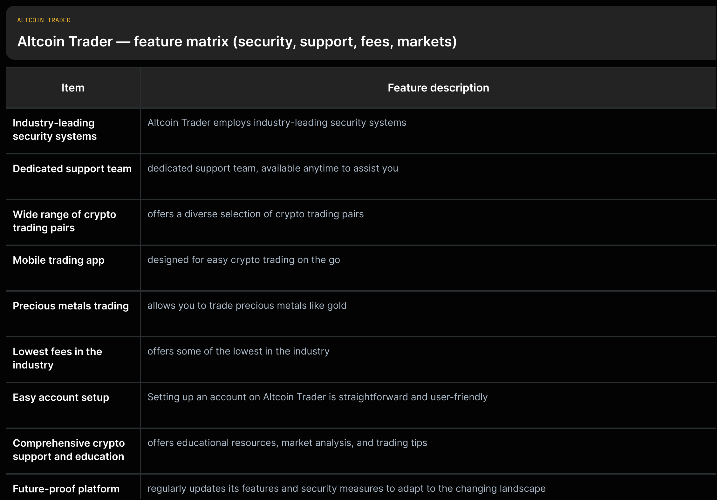This screenshot has width=717, height=500.
Task: Click text 'regularly updates its features and security measures'
Action: click(265, 489)
